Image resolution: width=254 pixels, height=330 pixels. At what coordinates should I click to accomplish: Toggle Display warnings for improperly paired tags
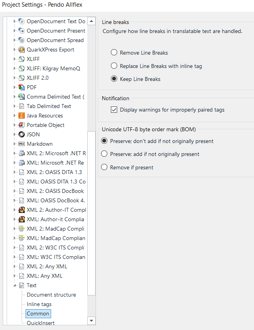coord(114,110)
